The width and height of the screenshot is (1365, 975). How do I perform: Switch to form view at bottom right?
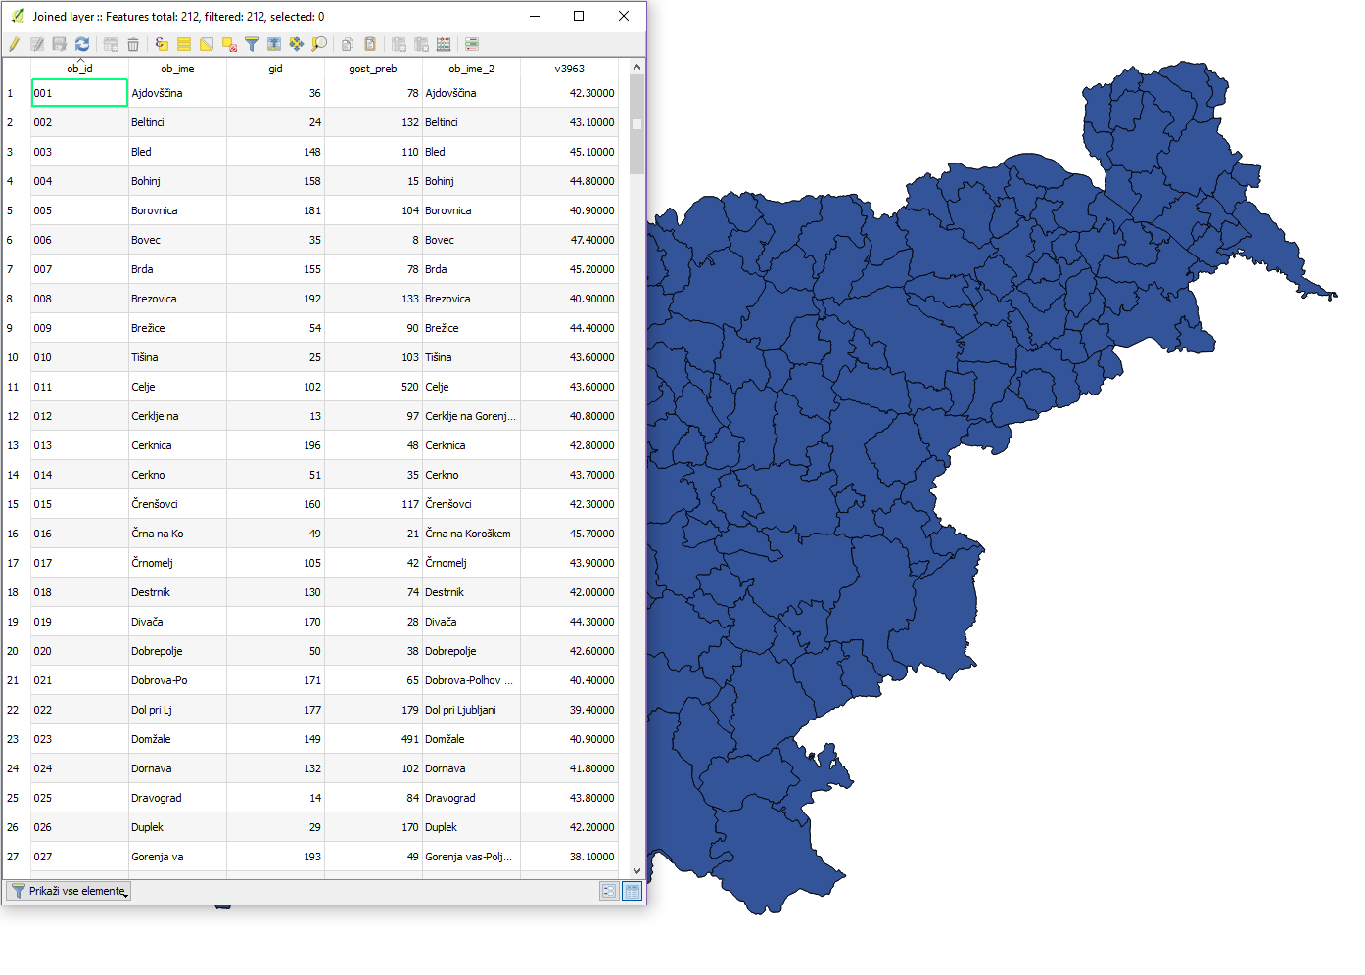[609, 891]
